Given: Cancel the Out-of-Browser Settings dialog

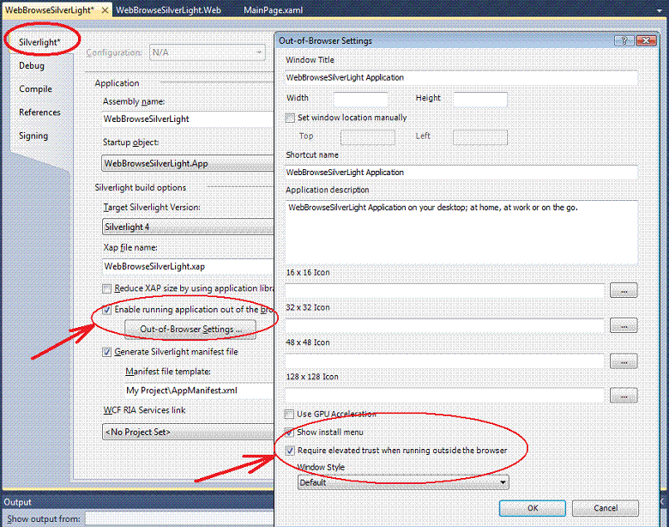Looking at the screenshot, I should pos(606,508).
